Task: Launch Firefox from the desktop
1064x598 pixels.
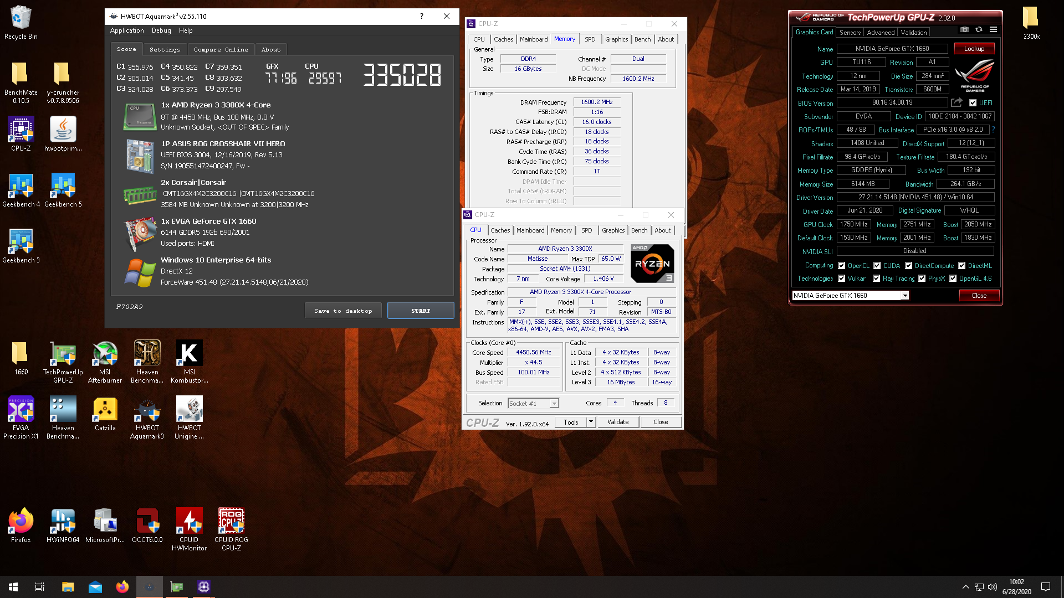Action: point(21,525)
